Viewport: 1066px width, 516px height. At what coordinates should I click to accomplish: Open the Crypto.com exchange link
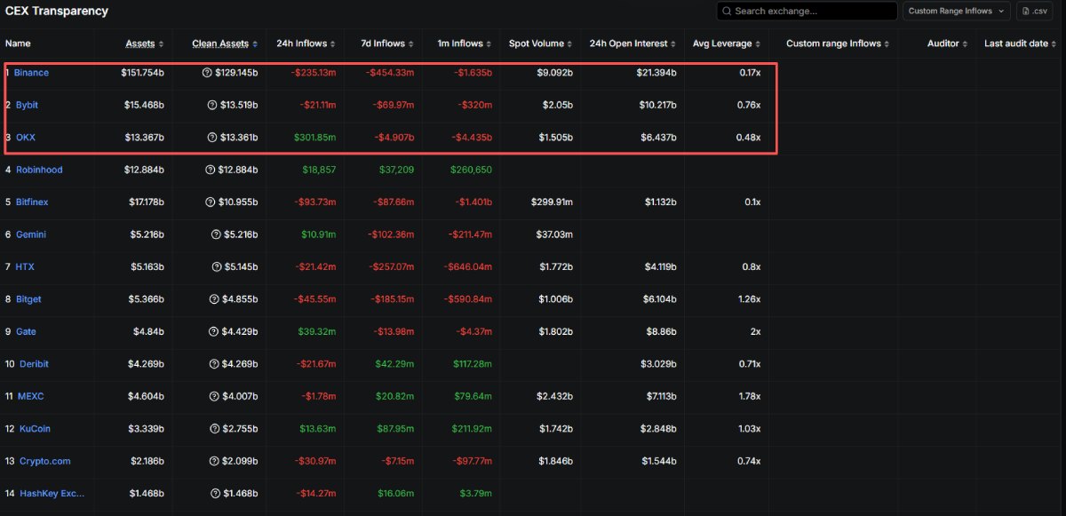(x=45, y=461)
